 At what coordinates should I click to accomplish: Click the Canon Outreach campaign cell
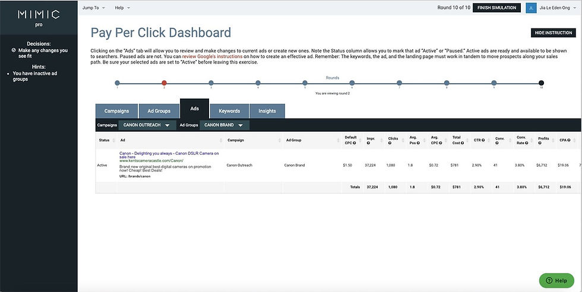[239, 165]
